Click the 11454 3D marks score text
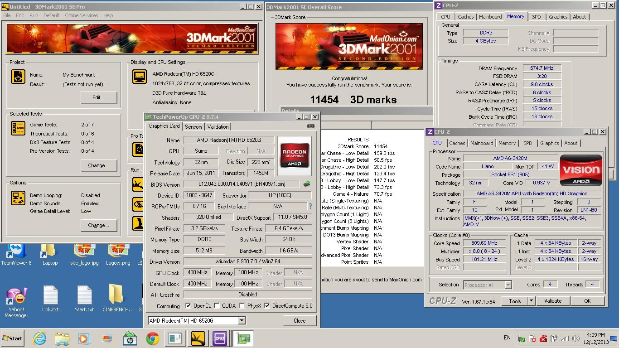Image resolution: width=619 pixels, height=348 pixels. click(x=353, y=100)
